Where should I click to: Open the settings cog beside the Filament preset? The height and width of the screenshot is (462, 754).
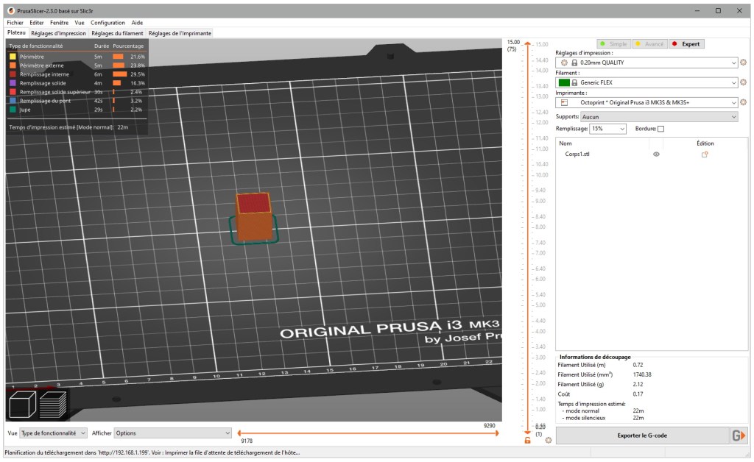coord(743,82)
